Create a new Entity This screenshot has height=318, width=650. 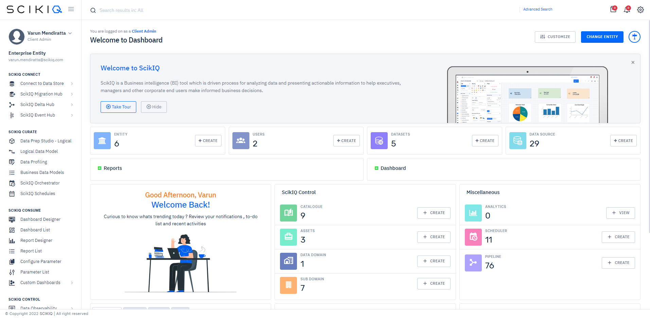[x=208, y=141]
